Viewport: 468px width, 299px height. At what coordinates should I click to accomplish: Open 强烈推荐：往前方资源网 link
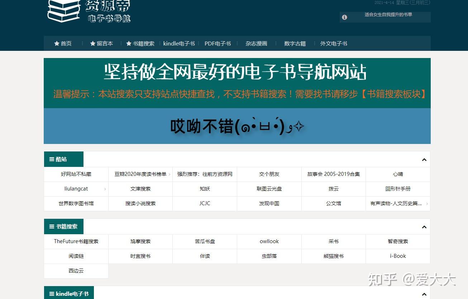(x=205, y=174)
